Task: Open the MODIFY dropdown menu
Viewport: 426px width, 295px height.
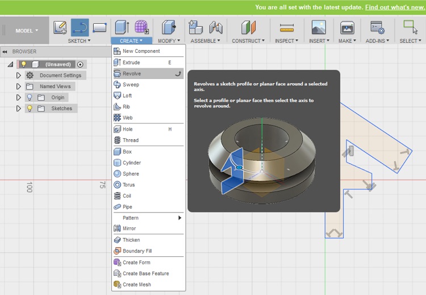Action: click(x=169, y=41)
